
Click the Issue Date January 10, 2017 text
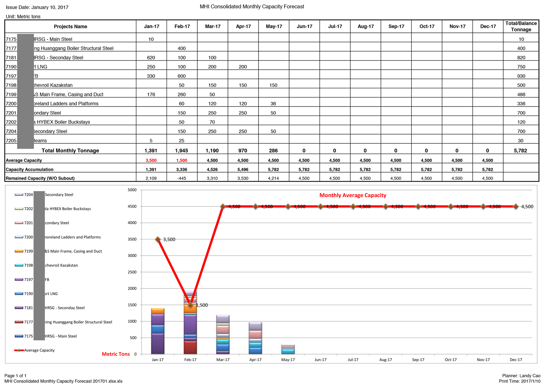[x=37, y=7]
